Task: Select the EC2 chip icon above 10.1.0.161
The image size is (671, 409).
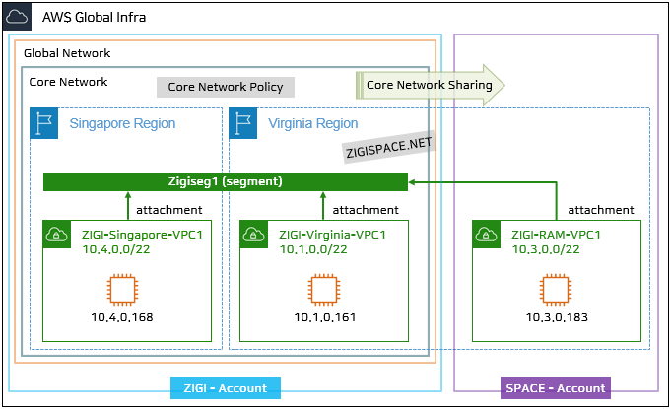Action: 324,290
